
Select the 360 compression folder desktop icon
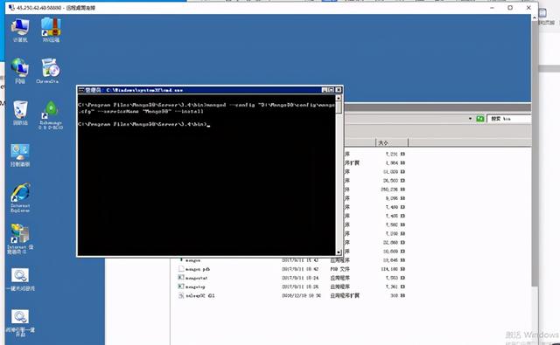(51, 31)
